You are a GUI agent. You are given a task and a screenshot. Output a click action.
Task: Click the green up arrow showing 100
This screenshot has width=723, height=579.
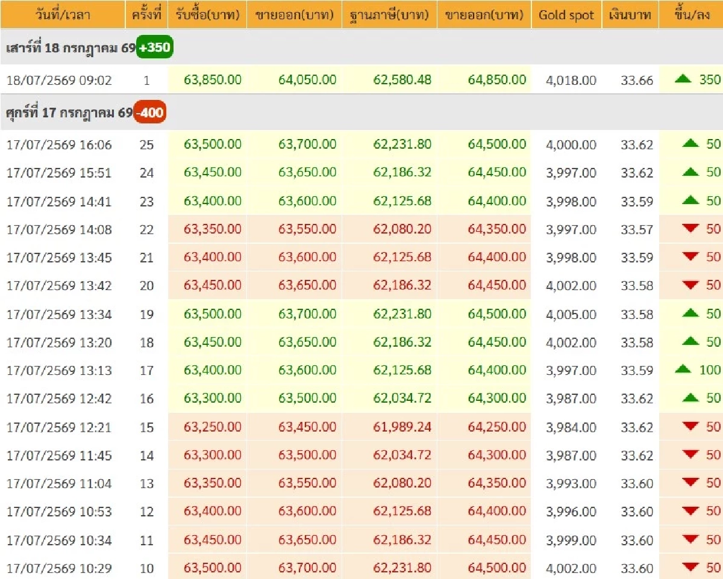[683, 369]
